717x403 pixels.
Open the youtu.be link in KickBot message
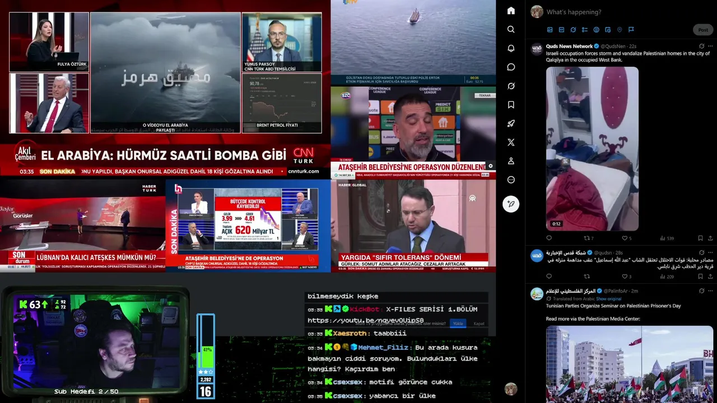(x=366, y=321)
